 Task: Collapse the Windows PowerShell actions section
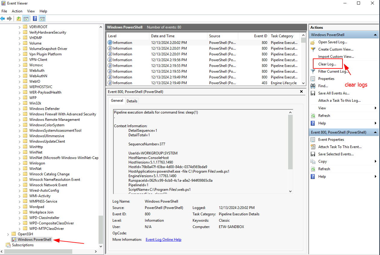pyautogui.click(x=375, y=35)
